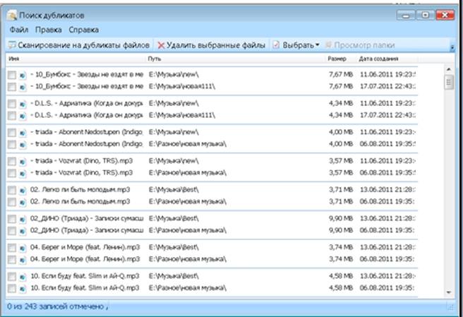The height and width of the screenshot is (317, 463).
Task: Click the vertical scrollbar thumb
Action: coord(448,82)
